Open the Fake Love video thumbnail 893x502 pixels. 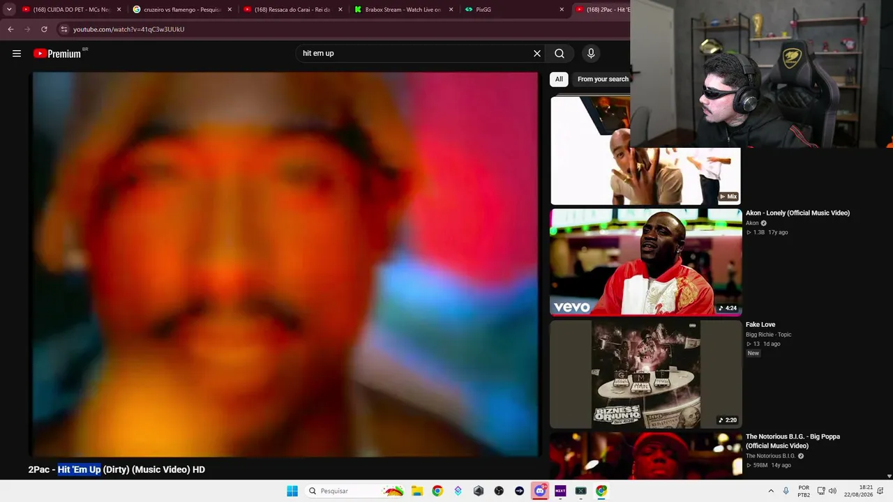(x=646, y=374)
